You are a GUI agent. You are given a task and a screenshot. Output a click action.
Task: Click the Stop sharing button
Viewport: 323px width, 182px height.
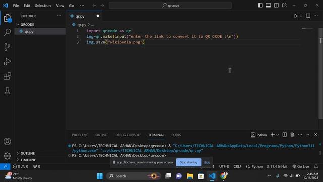click(188, 162)
